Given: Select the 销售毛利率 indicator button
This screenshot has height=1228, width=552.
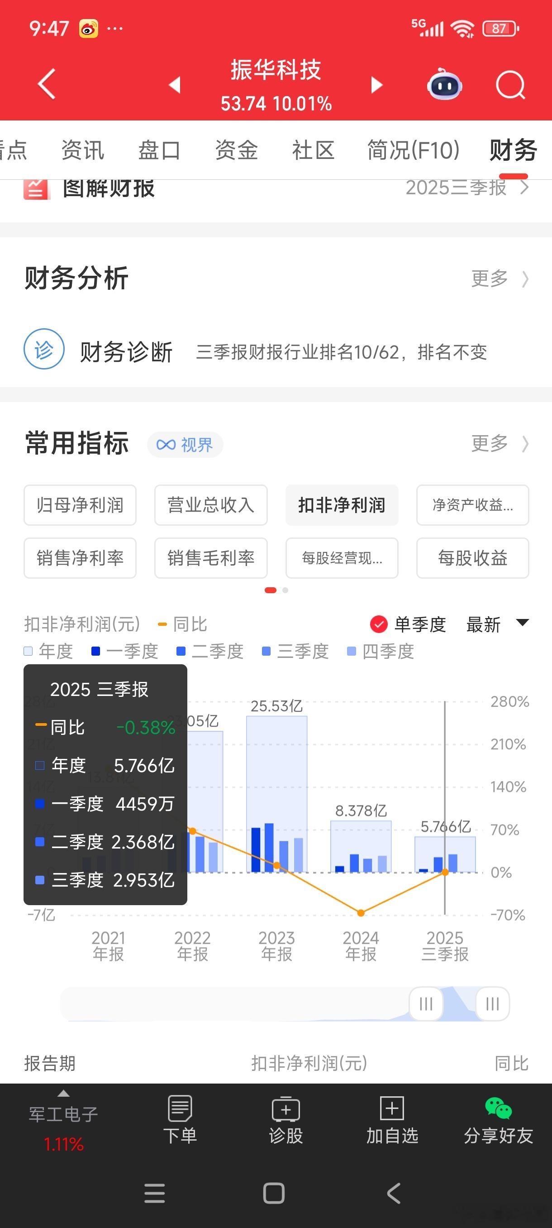Looking at the screenshot, I should 211,558.
